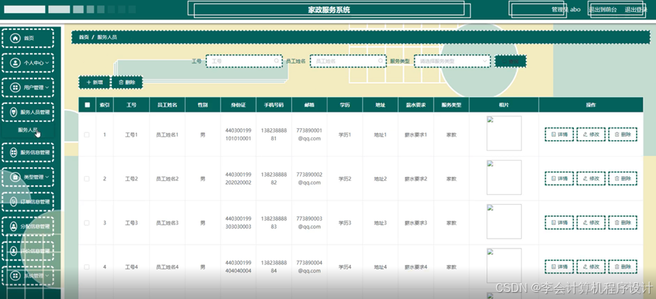
Task: Click the photo thumbnail in row 工号3
Action: pyautogui.click(x=504, y=221)
